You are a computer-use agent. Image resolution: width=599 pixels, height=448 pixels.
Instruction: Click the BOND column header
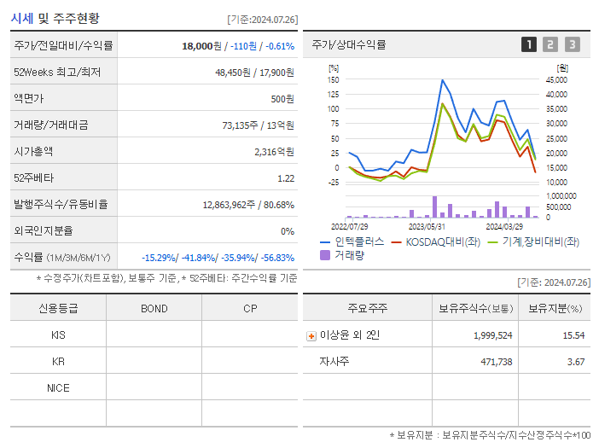tap(154, 309)
